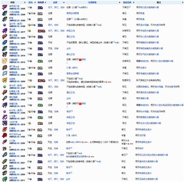Screen dimensions: 184x182
Task: Click the purple fish sprite, ID 2317
Action: point(5,31)
